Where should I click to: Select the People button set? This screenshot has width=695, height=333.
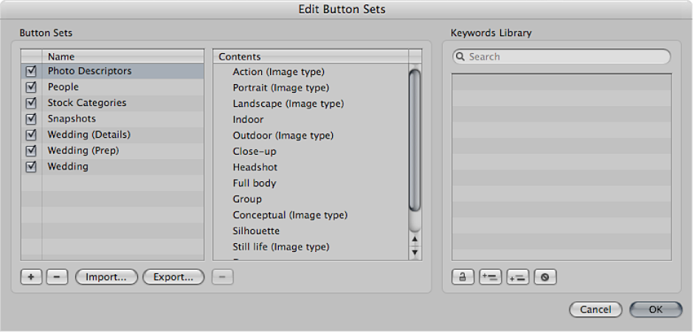click(63, 87)
